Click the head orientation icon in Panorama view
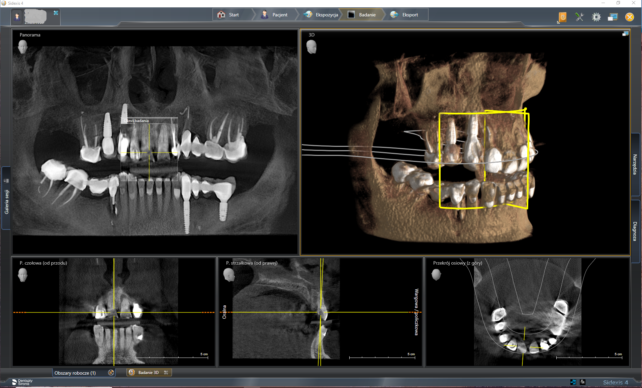This screenshot has height=388, width=642. point(23,47)
